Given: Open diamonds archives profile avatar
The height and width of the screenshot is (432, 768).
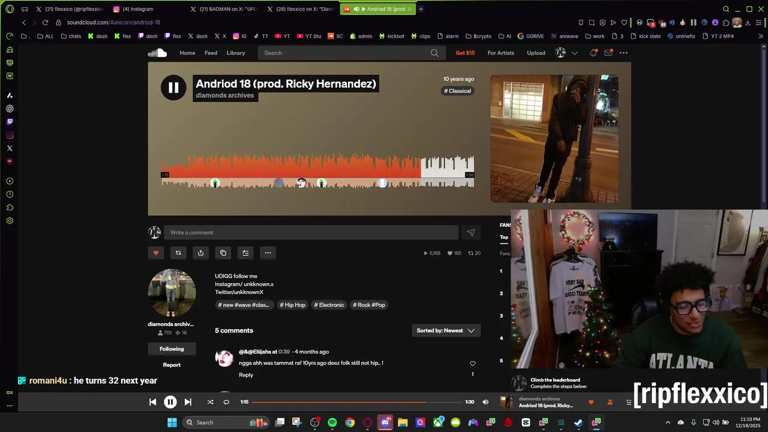Looking at the screenshot, I should [172, 293].
